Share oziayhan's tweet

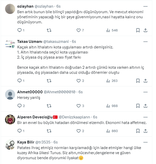click(x=145, y=30)
